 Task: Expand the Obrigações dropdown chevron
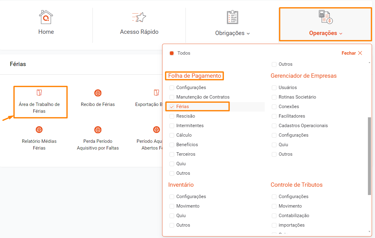click(x=248, y=33)
